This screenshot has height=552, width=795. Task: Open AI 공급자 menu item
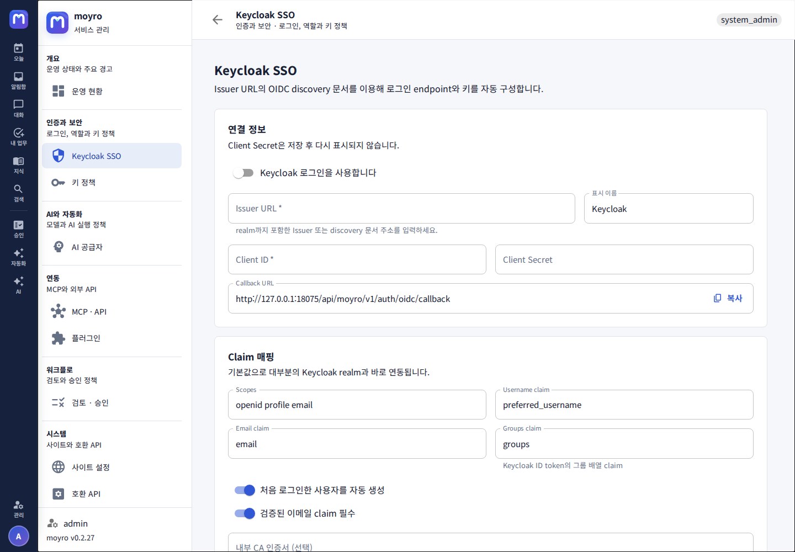coord(112,247)
